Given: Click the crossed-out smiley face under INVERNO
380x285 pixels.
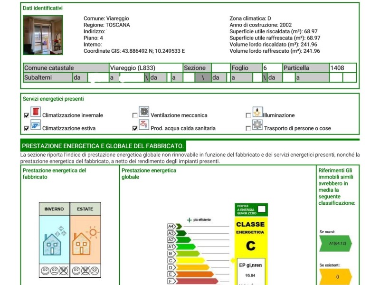Looking at the screenshot, I should tap(64, 270).
